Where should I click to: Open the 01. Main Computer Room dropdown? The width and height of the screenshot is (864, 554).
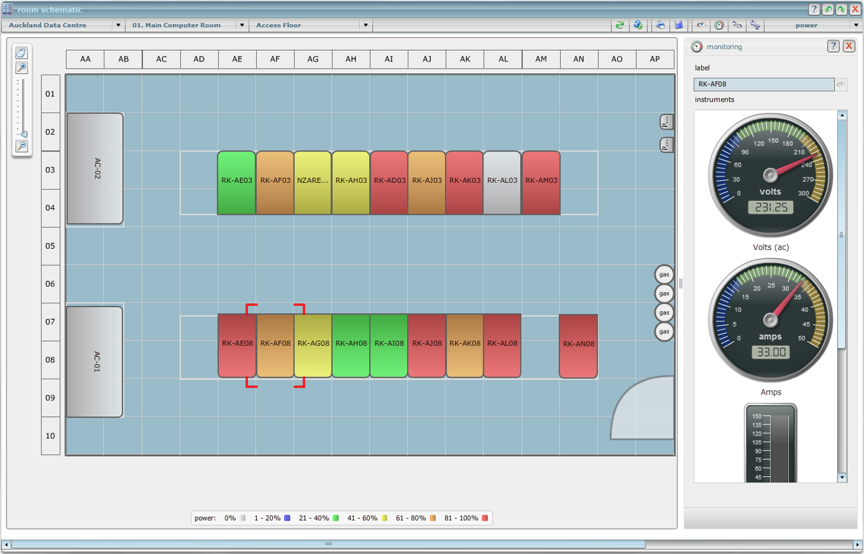pyautogui.click(x=242, y=25)
